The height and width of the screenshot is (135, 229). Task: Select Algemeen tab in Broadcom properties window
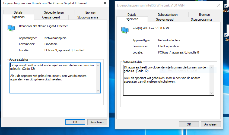point(18,17)
